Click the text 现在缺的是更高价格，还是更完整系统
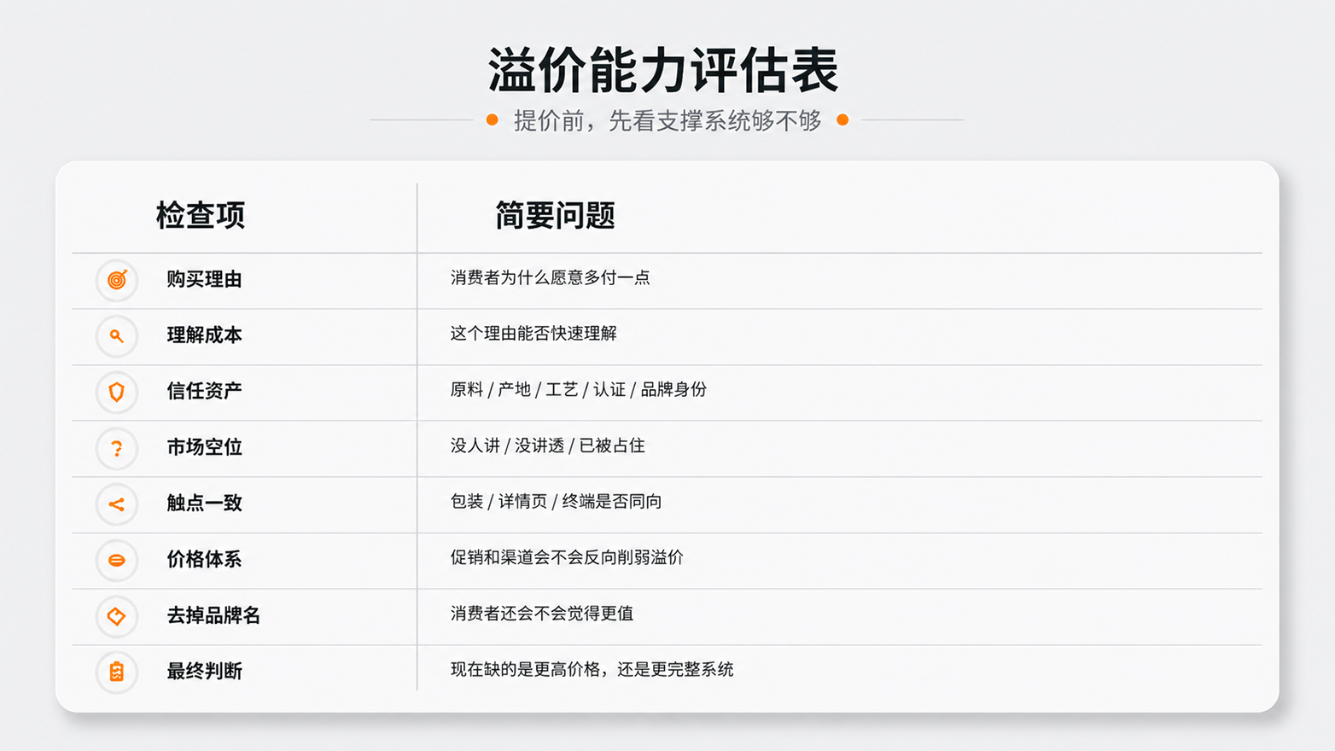Image resolution: width=1335 pixels, height=751 pixels. point(592,669)
